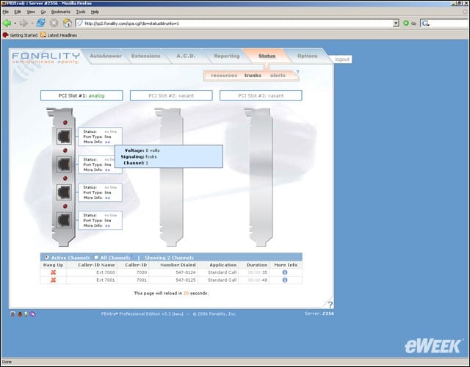This screenshot has width=470, height=367.
Task: Click the Getting Started bookmark icon
Action: pos(5,35)
